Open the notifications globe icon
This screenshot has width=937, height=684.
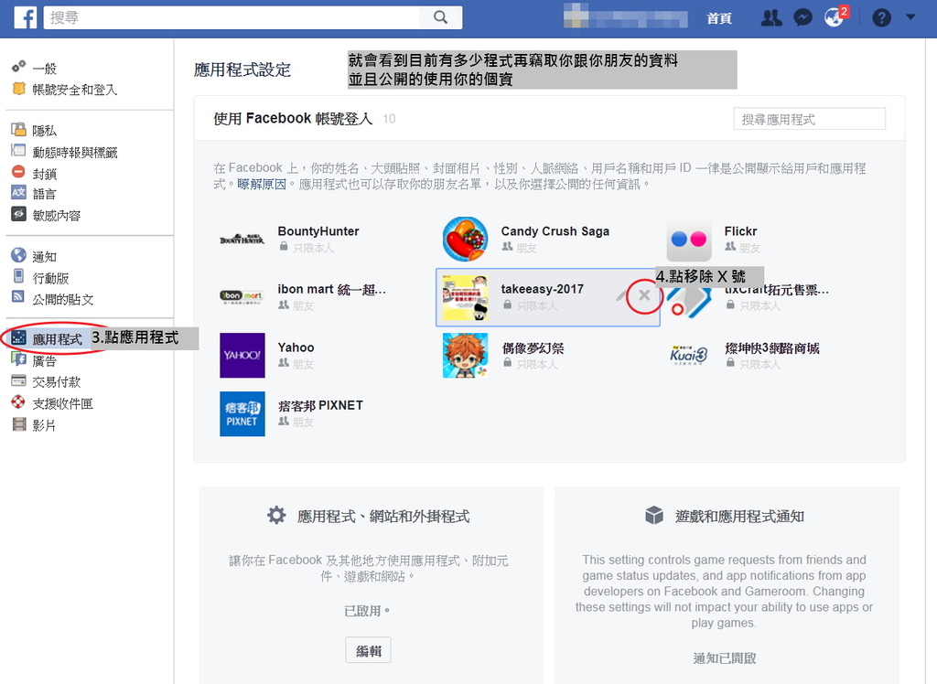click(x=834, y=18)
